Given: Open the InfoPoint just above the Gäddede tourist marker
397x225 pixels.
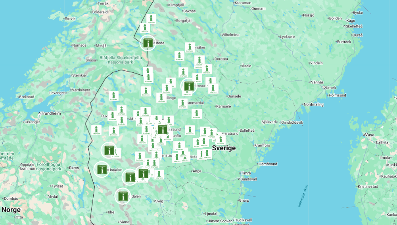Looking at the screenshot, I should [x=145, y=28].
